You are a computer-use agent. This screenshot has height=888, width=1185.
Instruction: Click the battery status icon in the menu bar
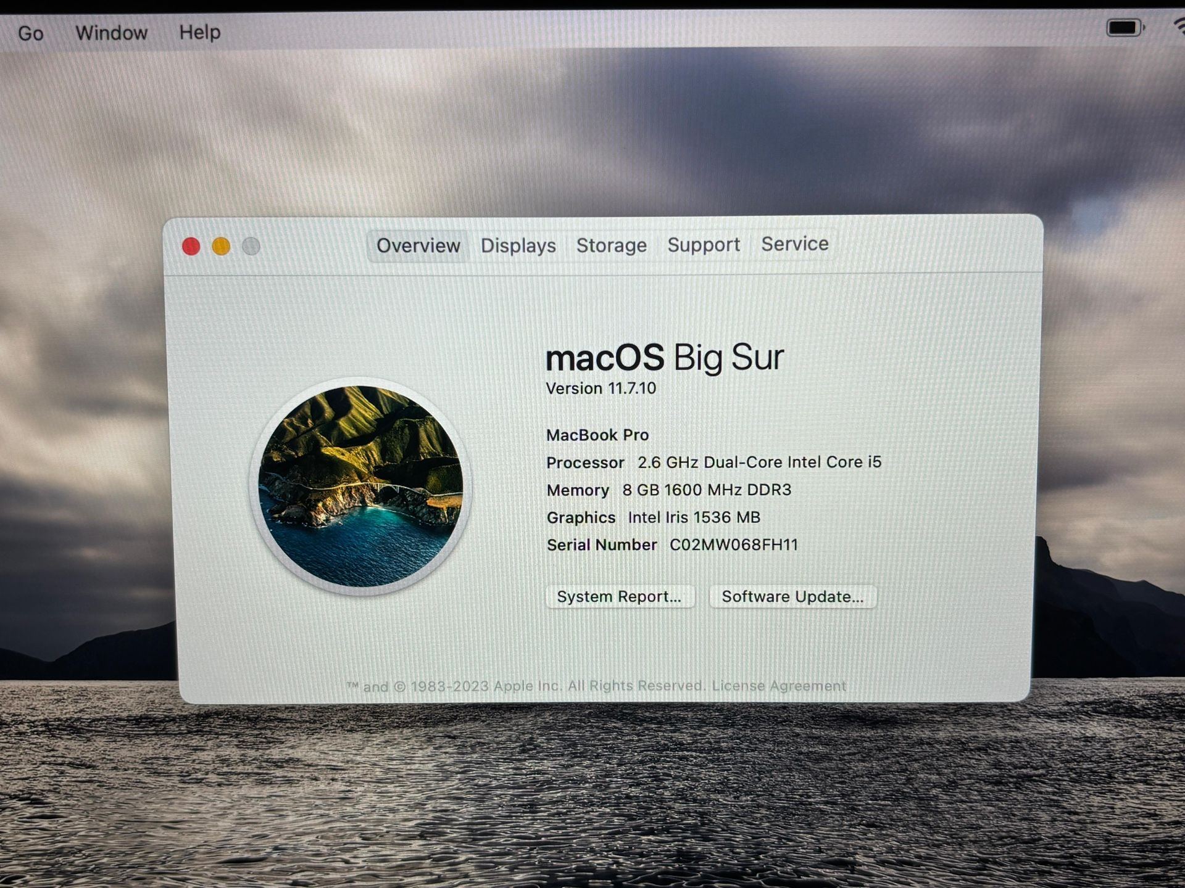coord(1125,28)
